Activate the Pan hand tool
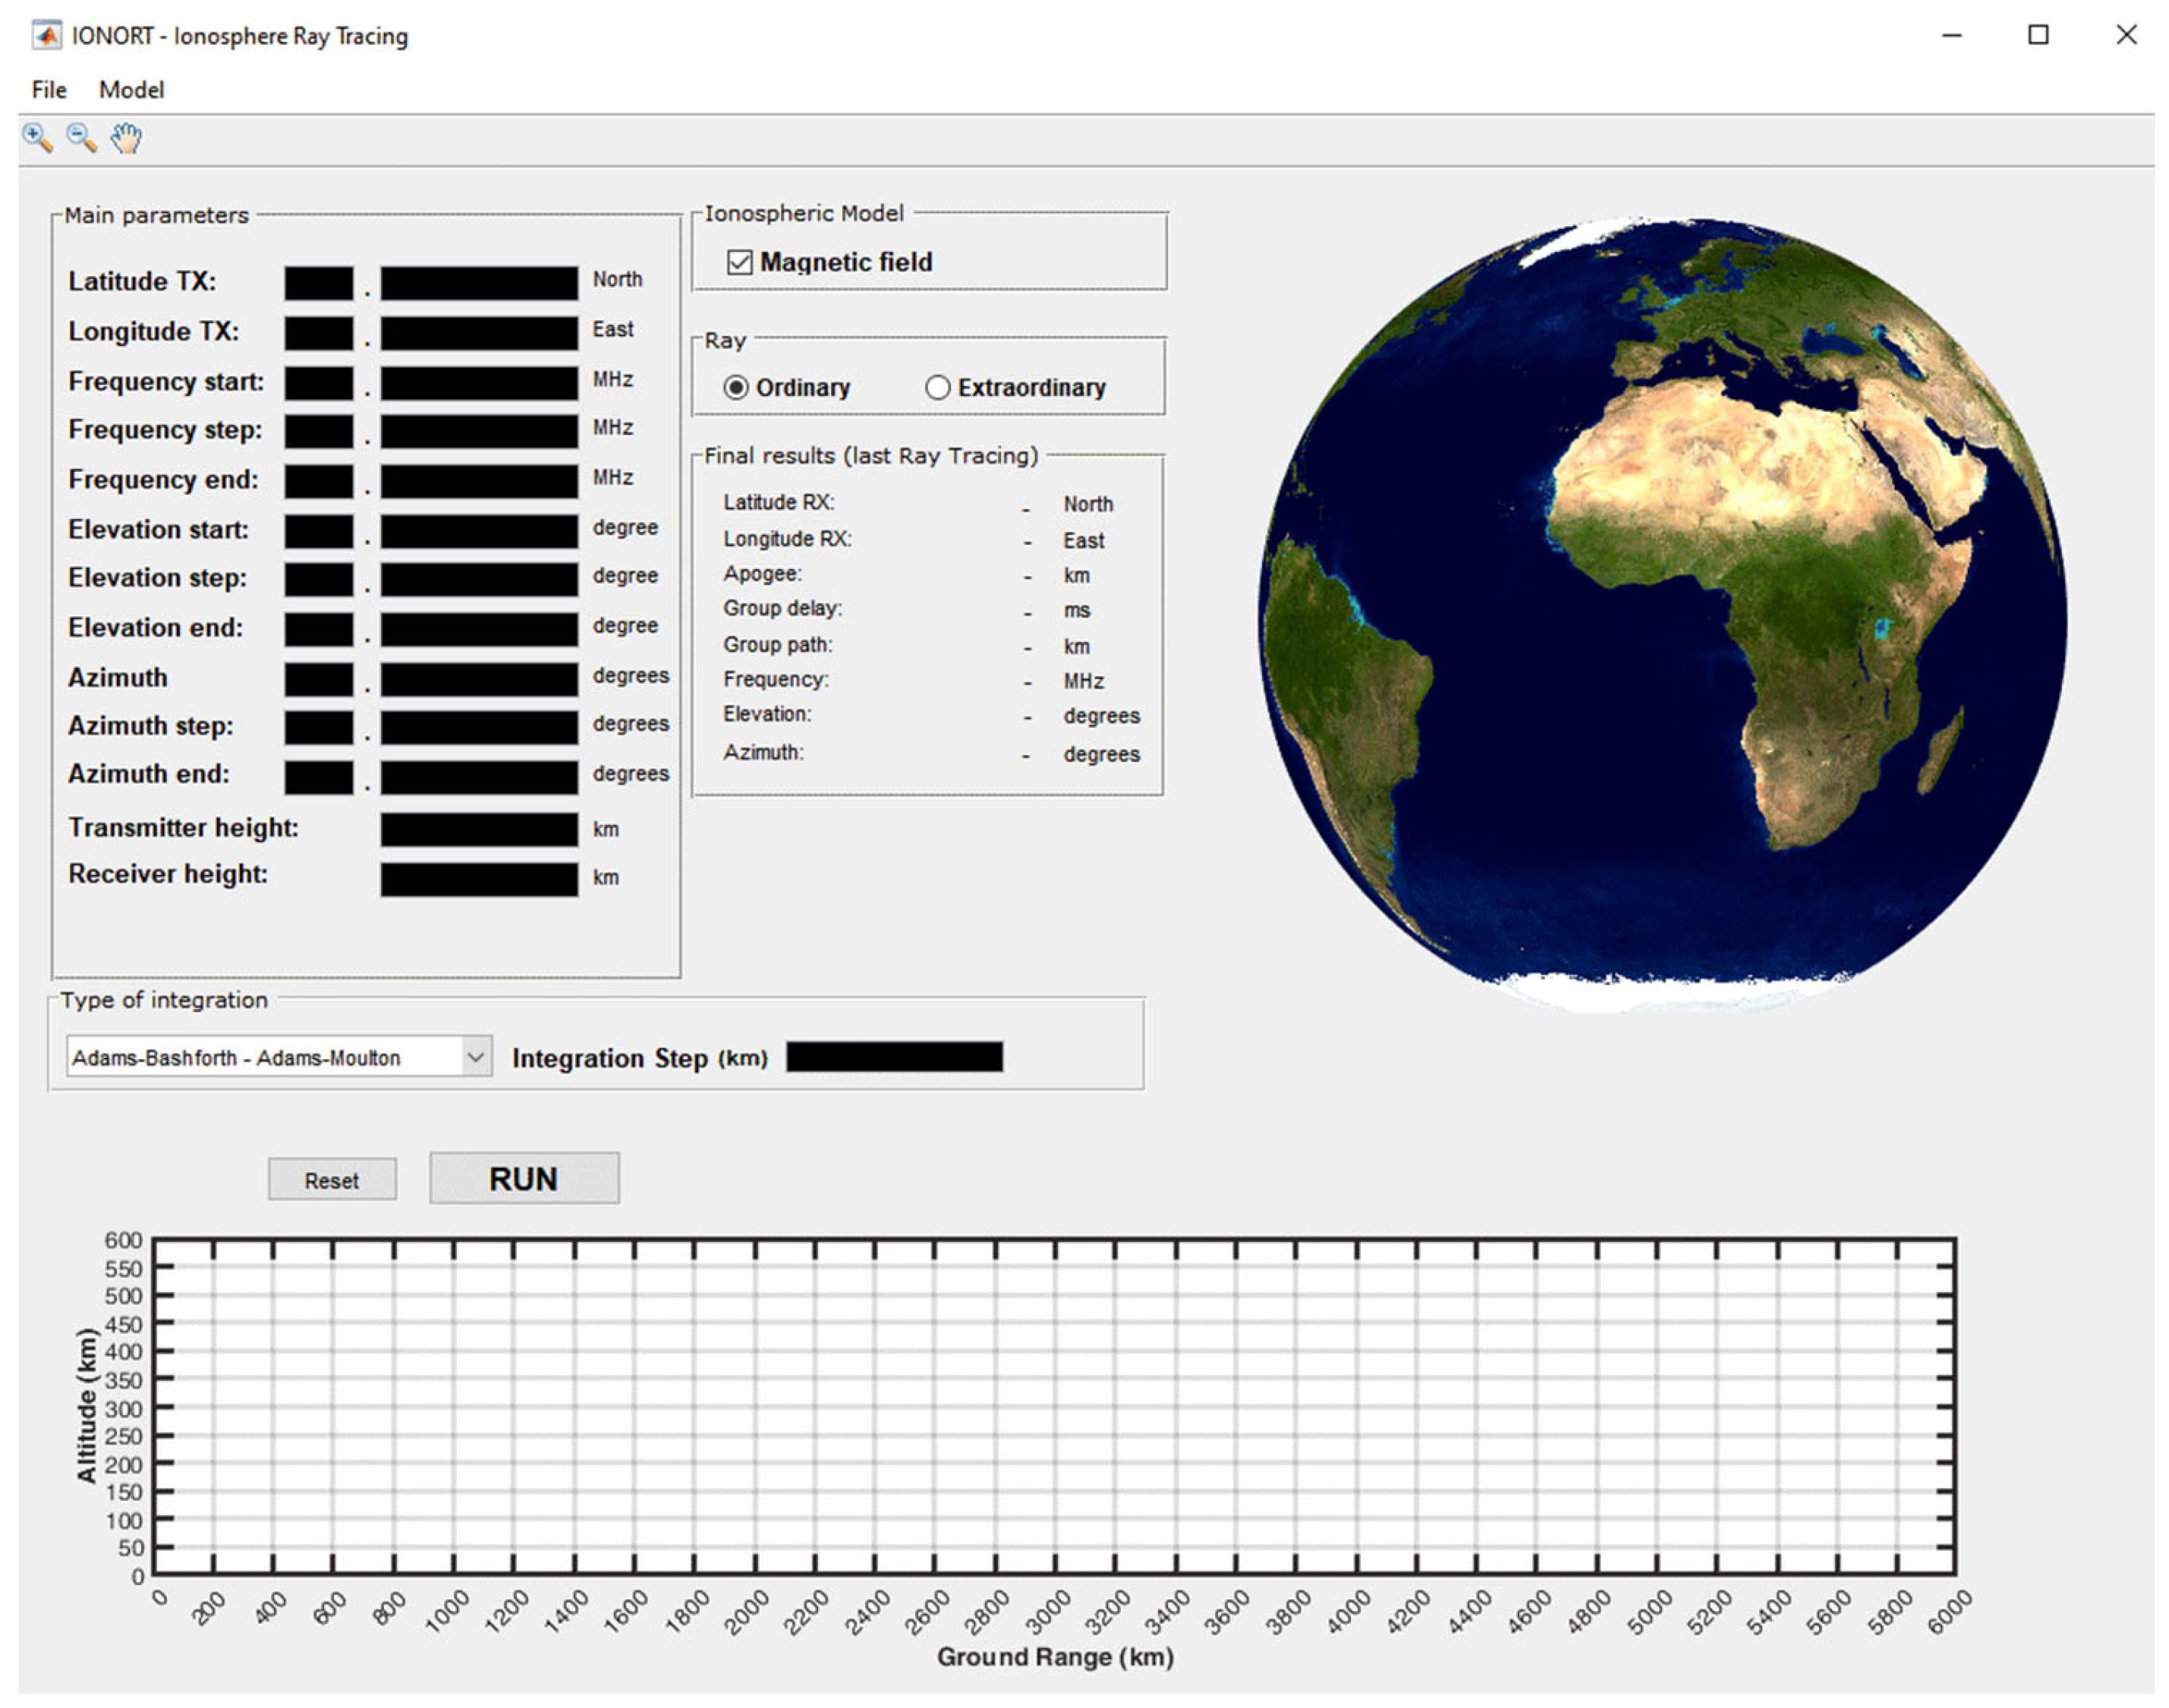 pos(126,137)
